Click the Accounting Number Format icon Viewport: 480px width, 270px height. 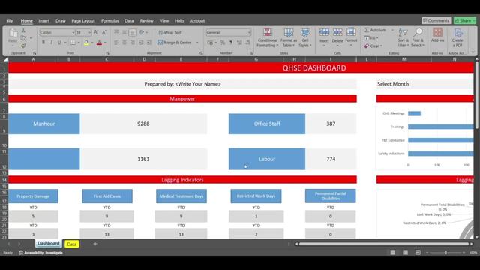210,43
